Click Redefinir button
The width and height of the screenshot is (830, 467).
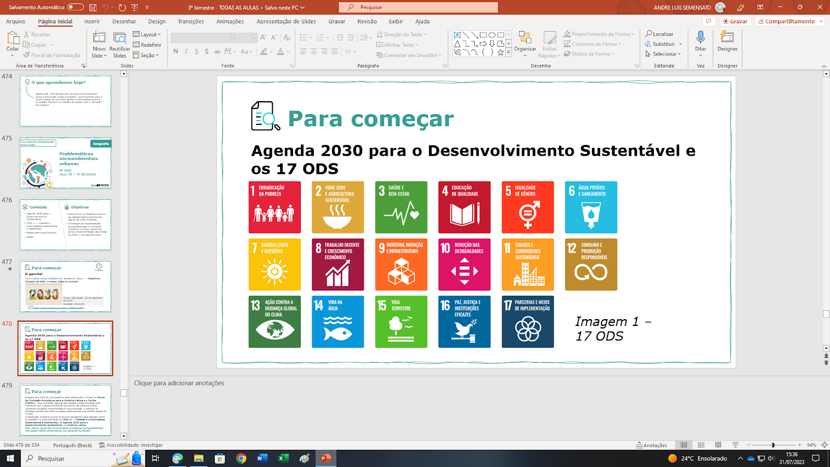(147, 45)
